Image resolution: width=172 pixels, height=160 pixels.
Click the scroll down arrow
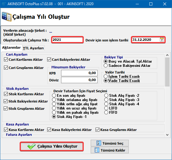(x=167, y=135)
